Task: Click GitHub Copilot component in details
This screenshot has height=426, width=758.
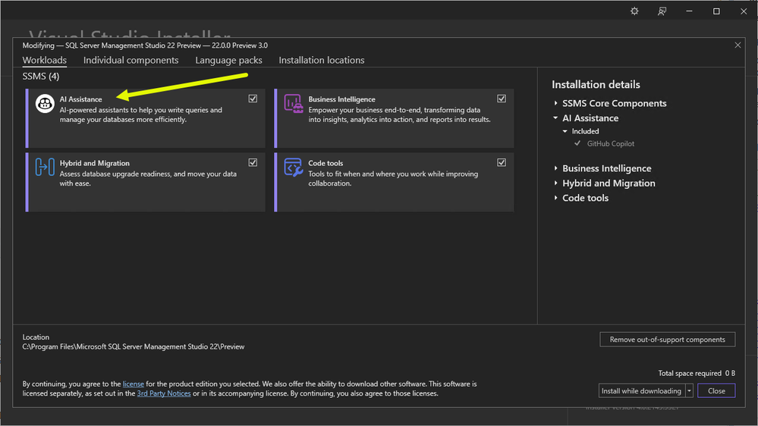Action: point(611,143)
